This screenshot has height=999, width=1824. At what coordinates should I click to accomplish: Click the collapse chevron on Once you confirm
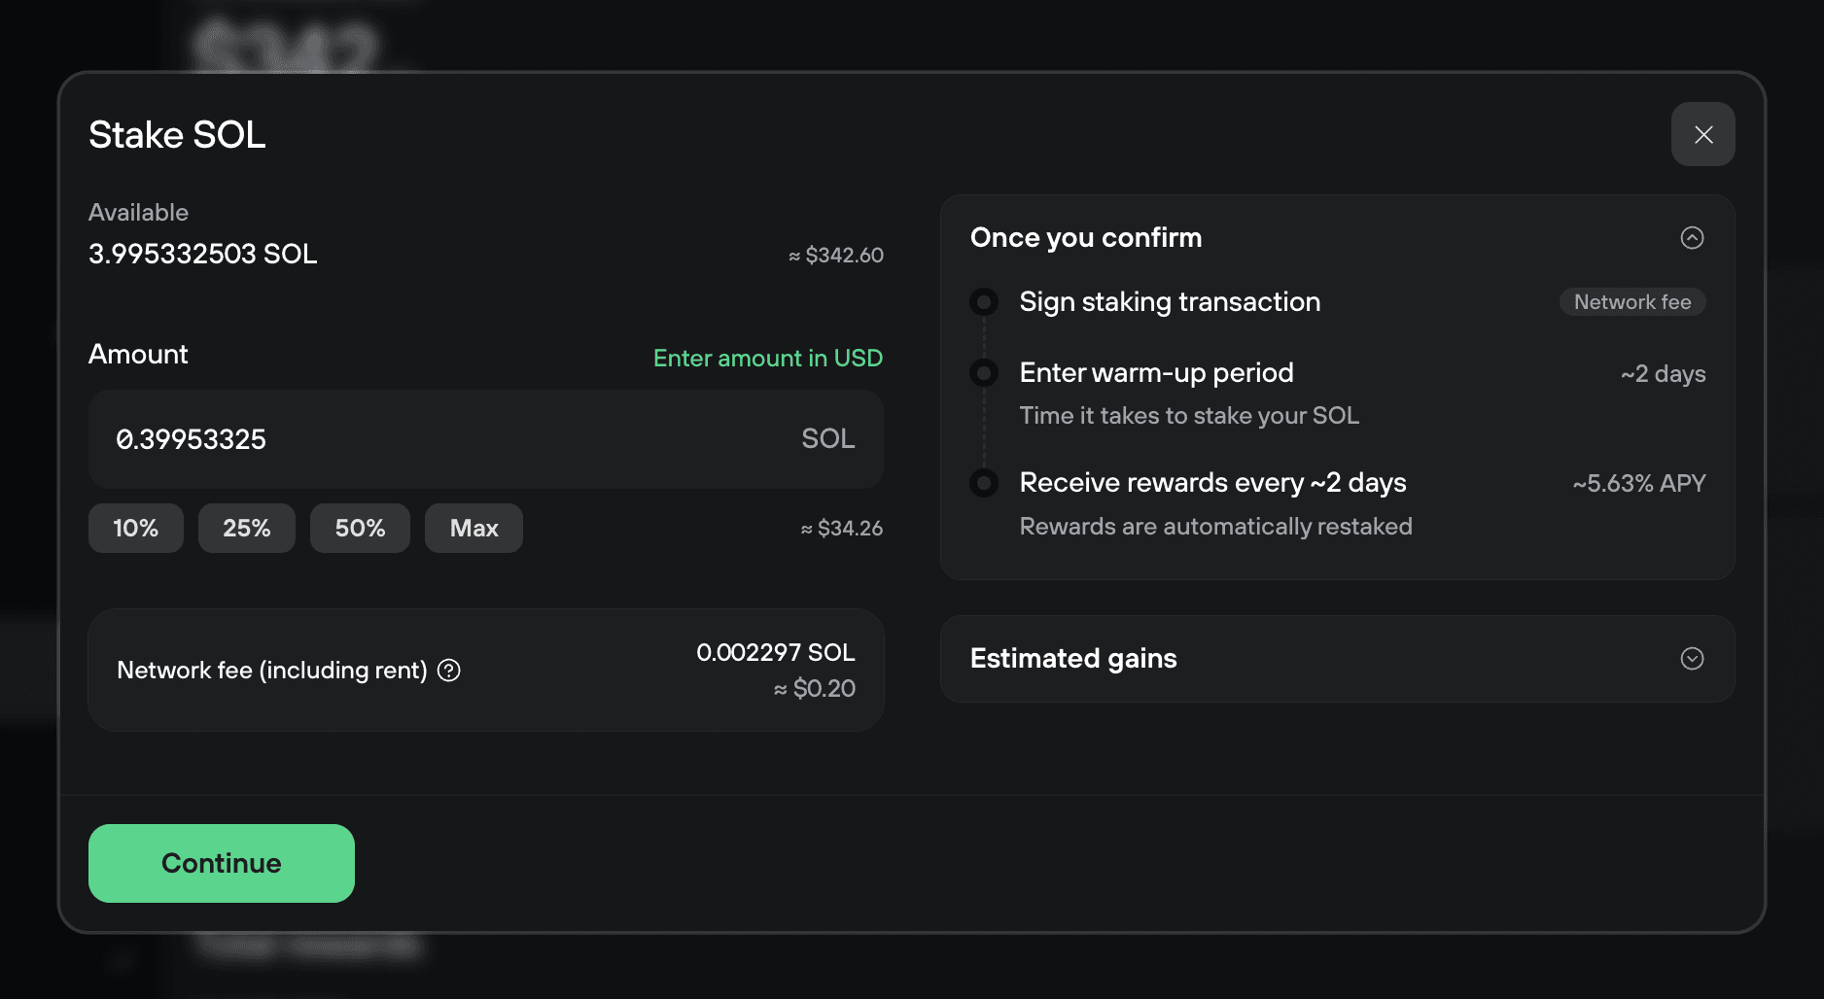(1693, 237)
